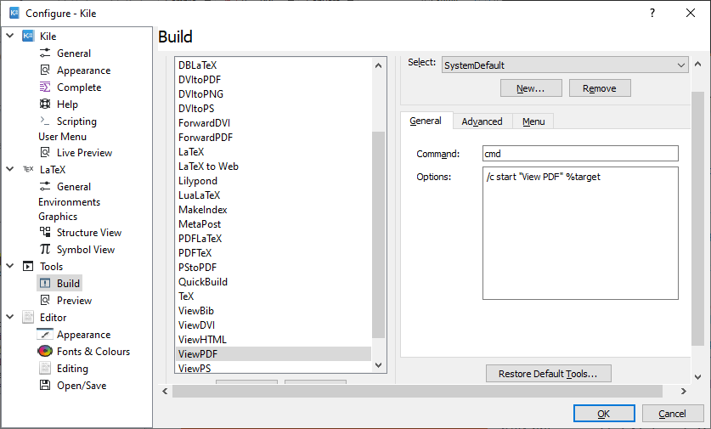Click the Editor document icon

28,317
